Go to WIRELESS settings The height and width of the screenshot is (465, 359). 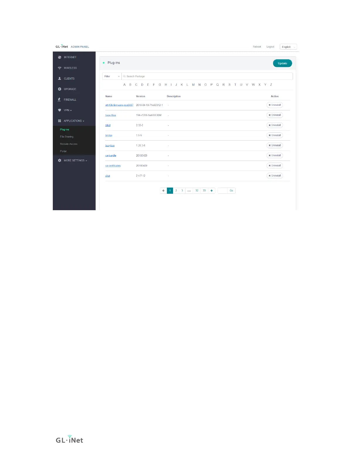coord(70,68)
